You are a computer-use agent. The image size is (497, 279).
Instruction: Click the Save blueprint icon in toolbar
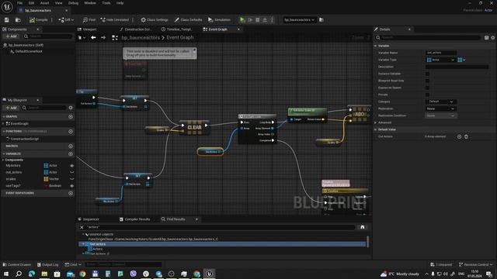tap(7, 19)
